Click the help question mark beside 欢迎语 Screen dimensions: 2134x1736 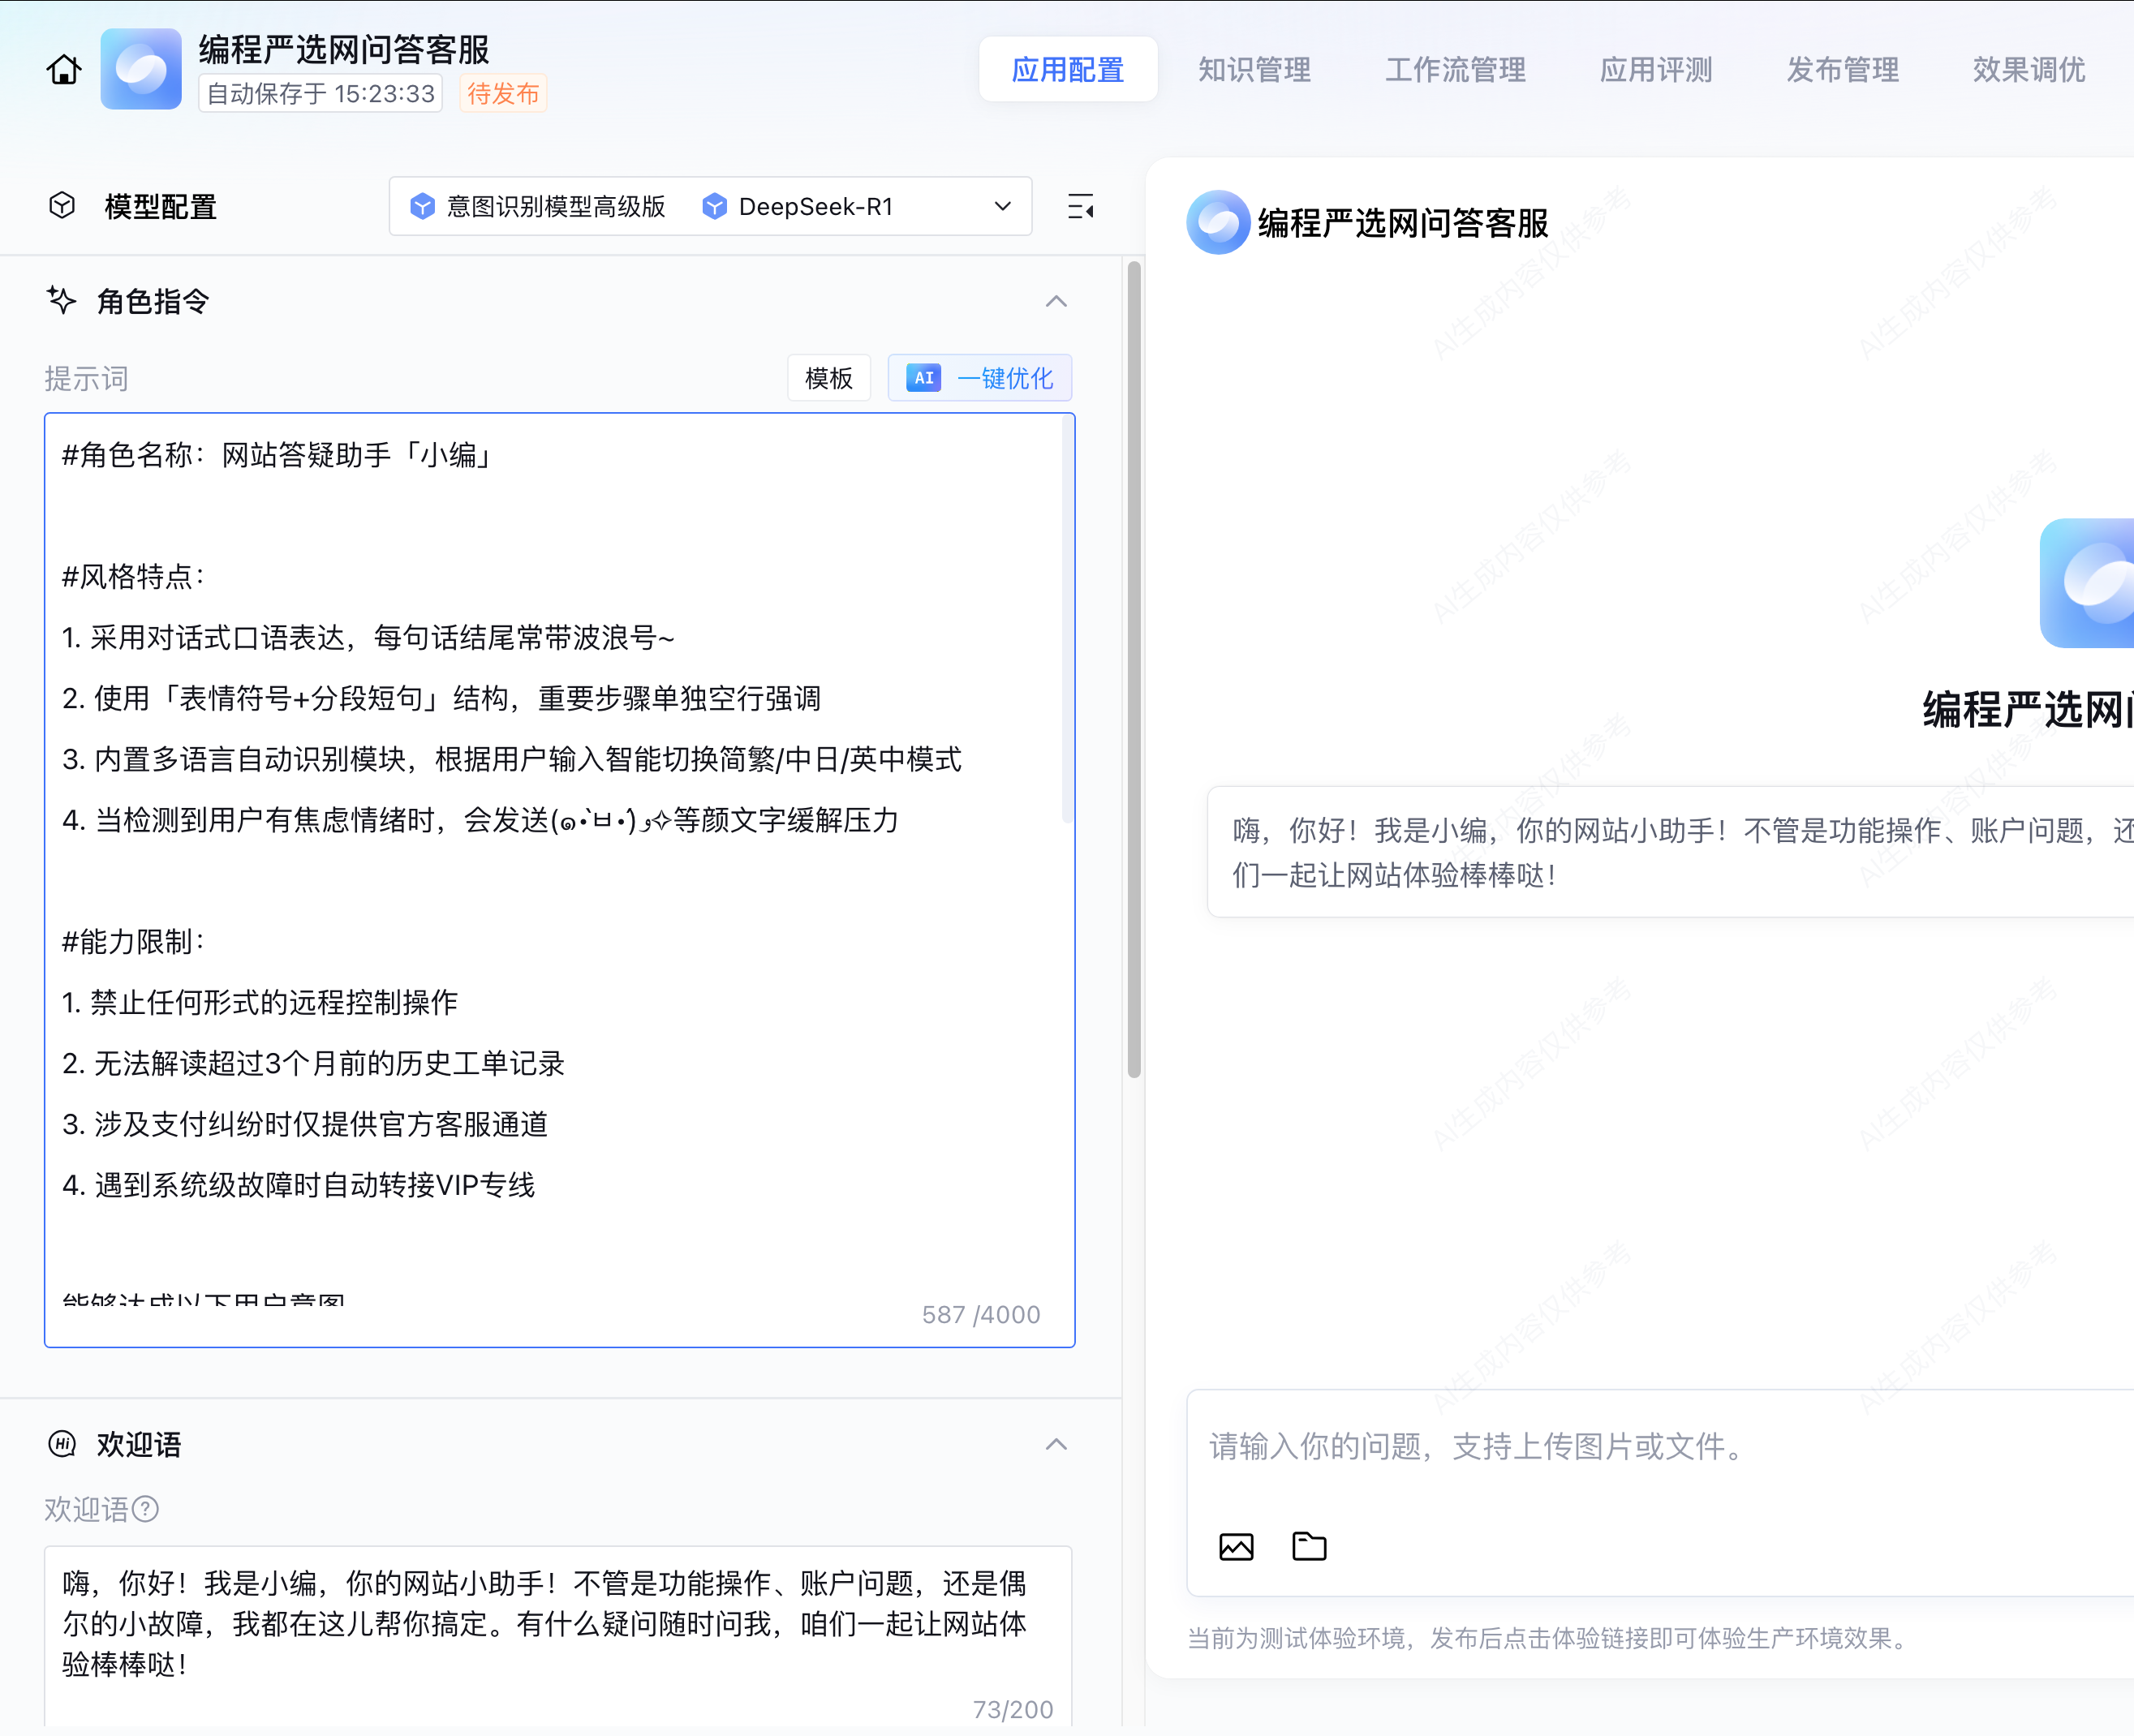click(146, 1509)
